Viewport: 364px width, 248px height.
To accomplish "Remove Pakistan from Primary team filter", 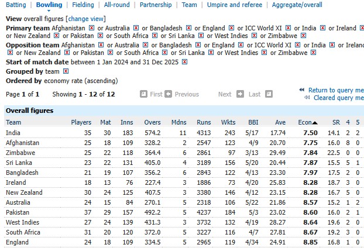I will point(100,36).
